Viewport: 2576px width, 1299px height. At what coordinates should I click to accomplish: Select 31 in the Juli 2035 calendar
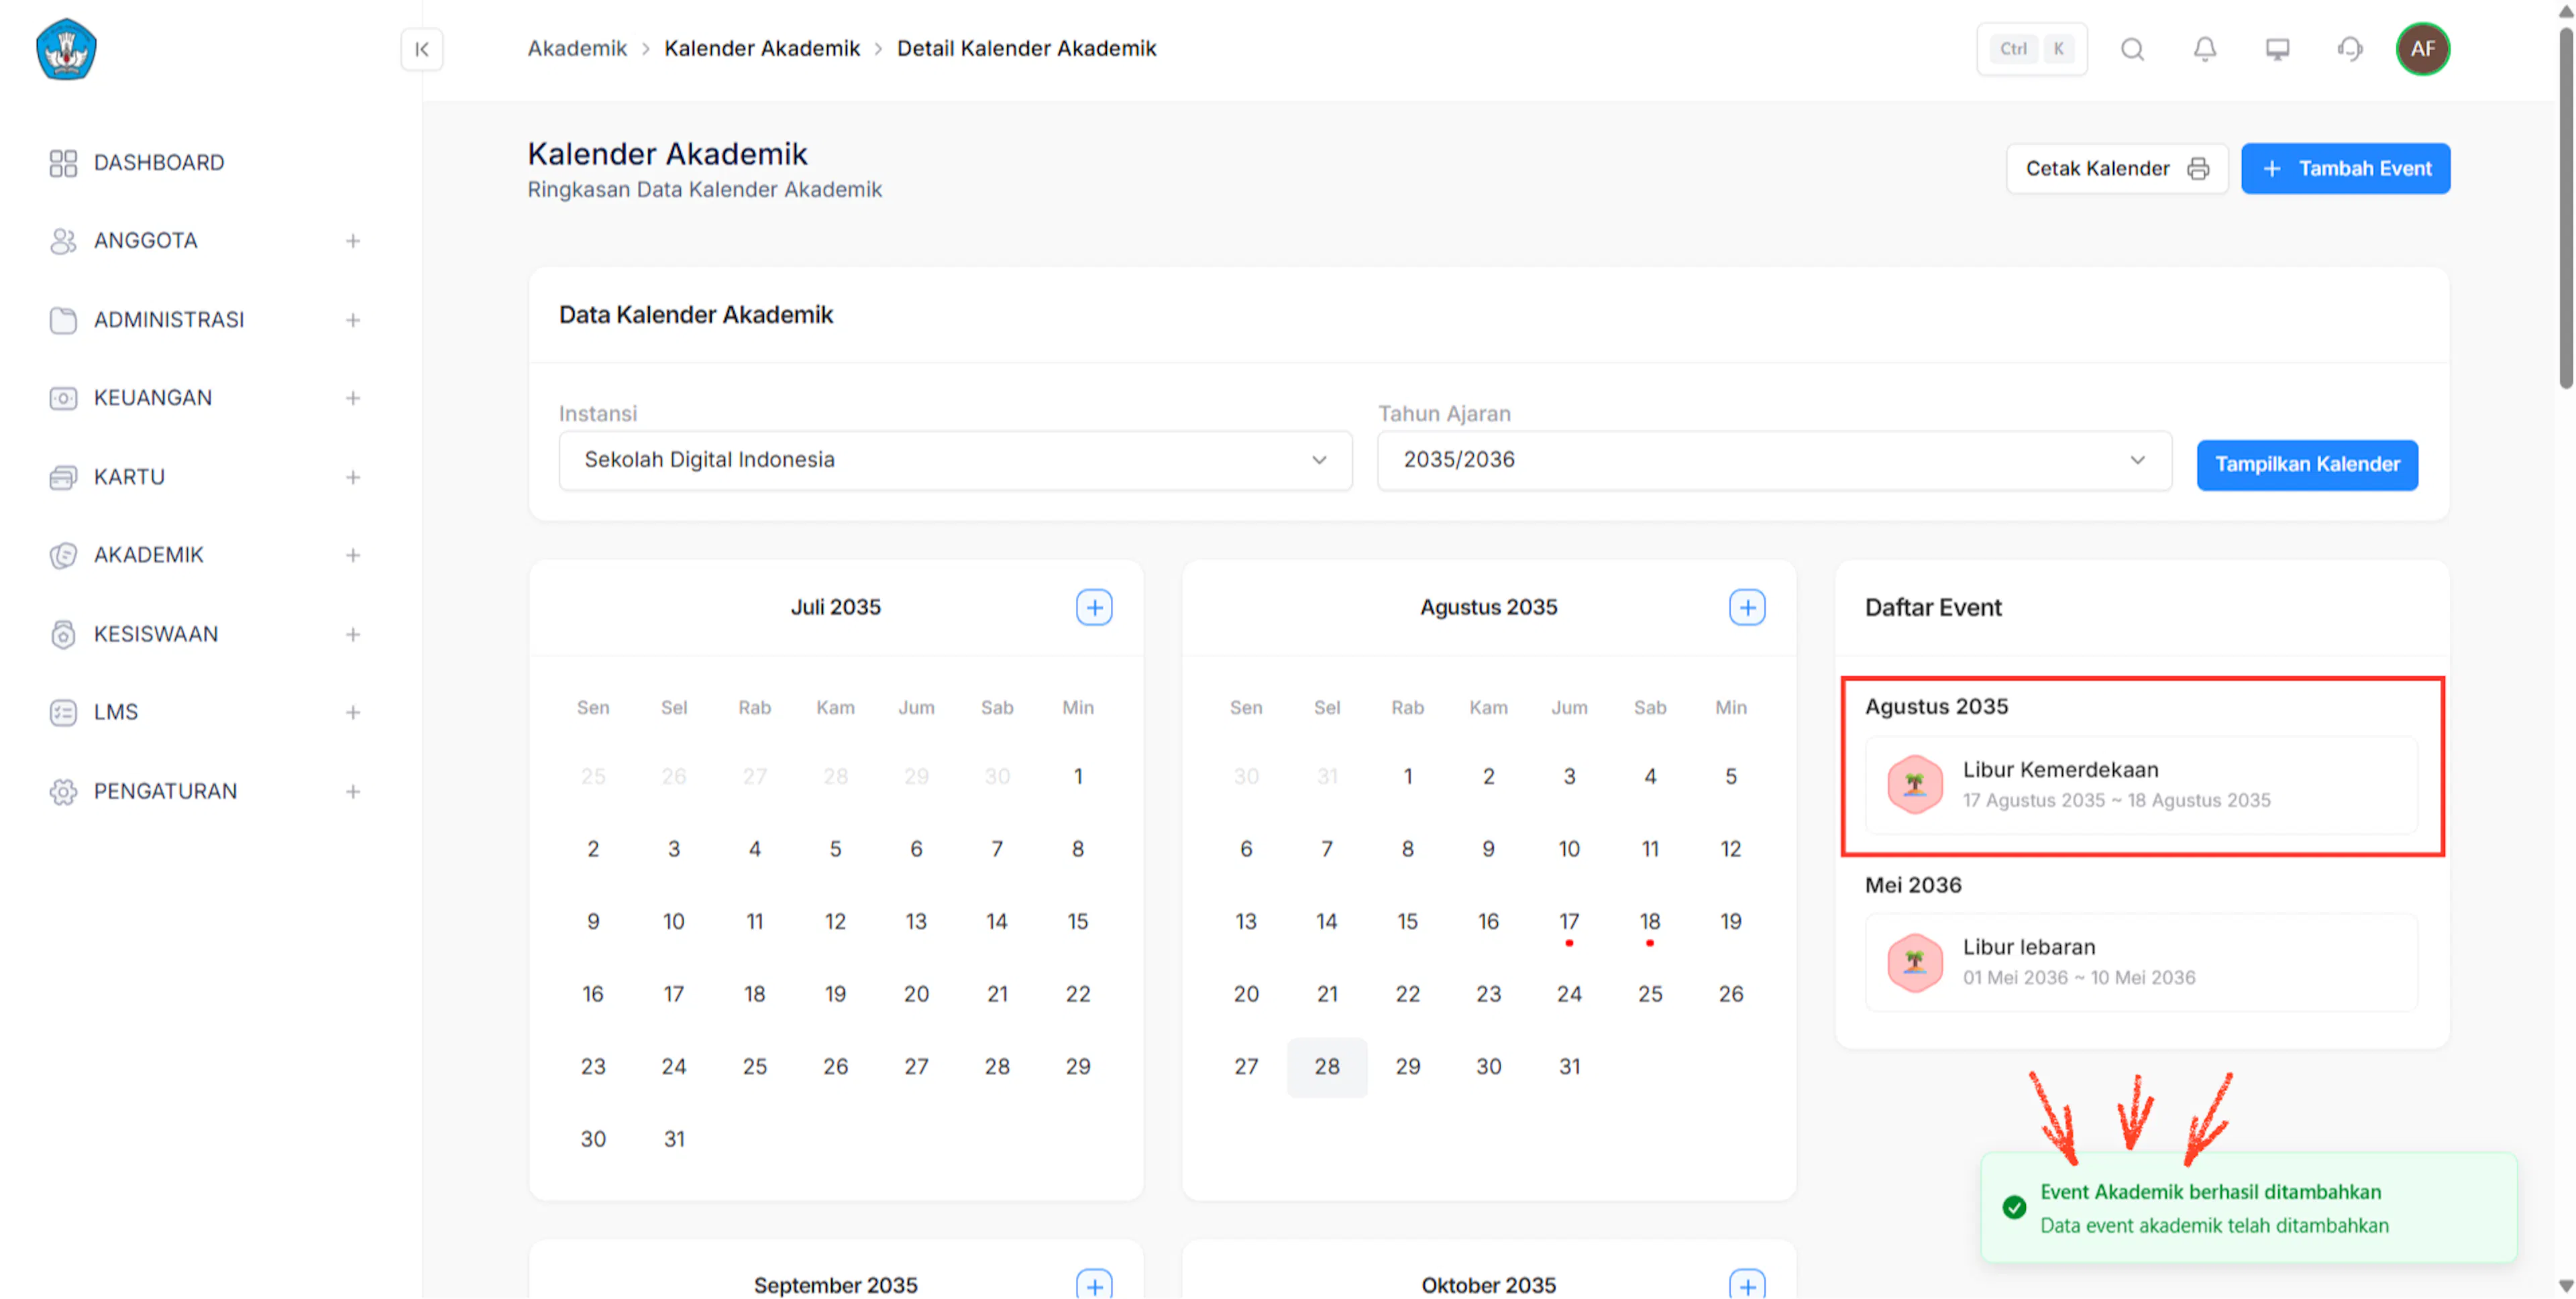click(x=674, y=1139)
